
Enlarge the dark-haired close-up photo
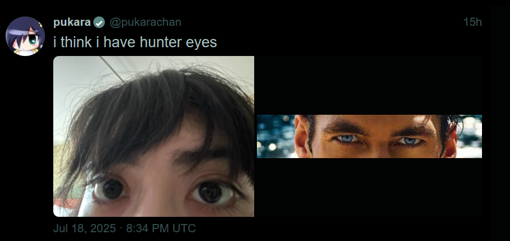coord(154,136)
